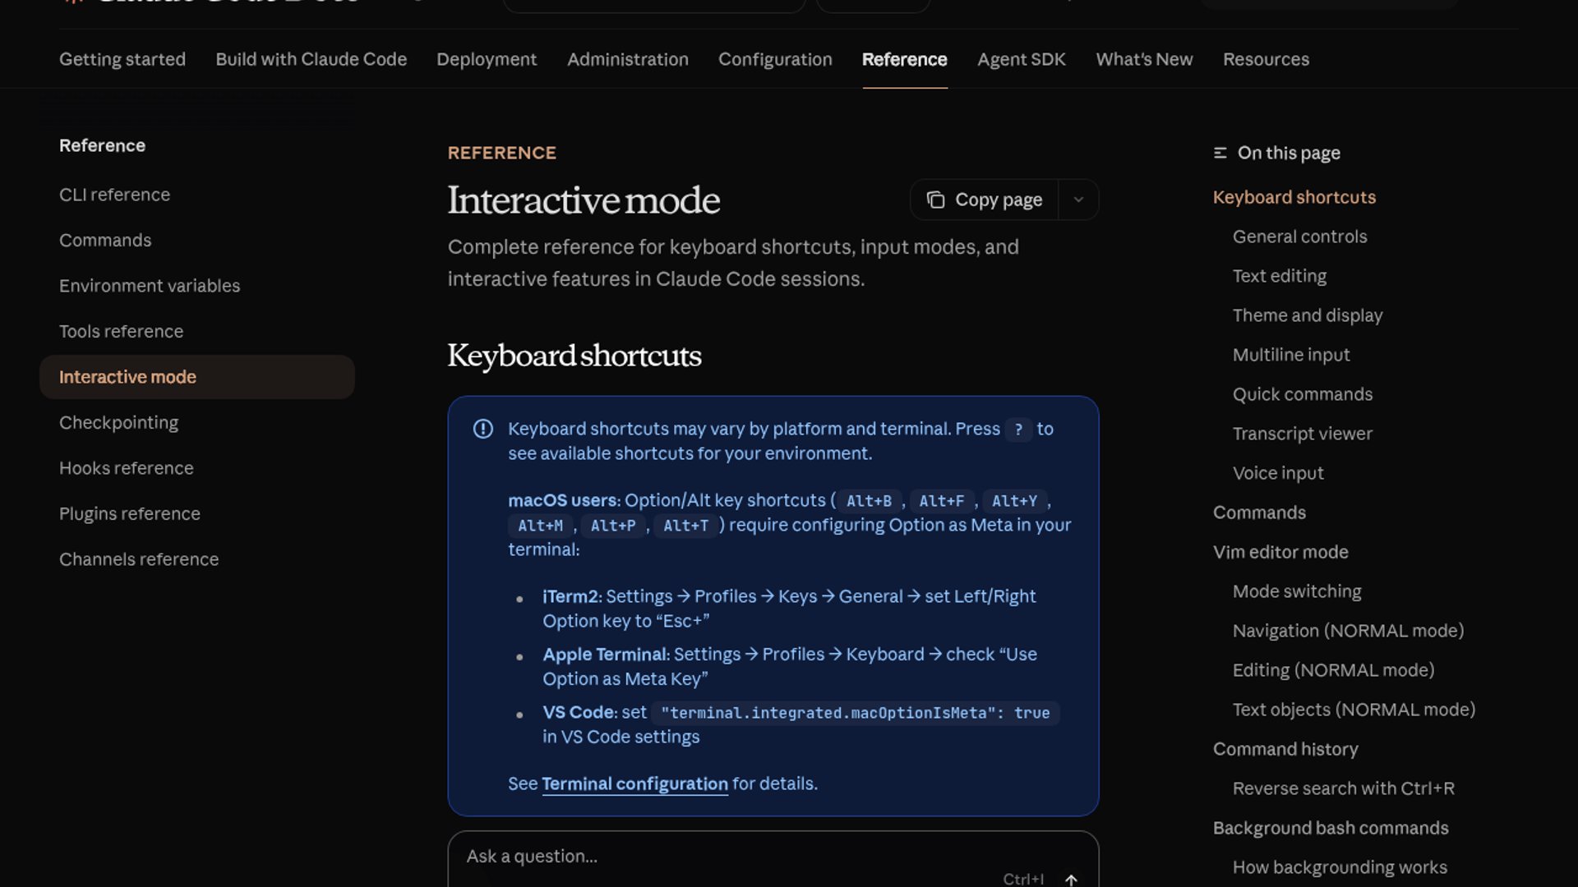Viewport: 1578px width, 887px height.
Task: Open Environment variables sidebar page
Action: (x=150, y=286)
